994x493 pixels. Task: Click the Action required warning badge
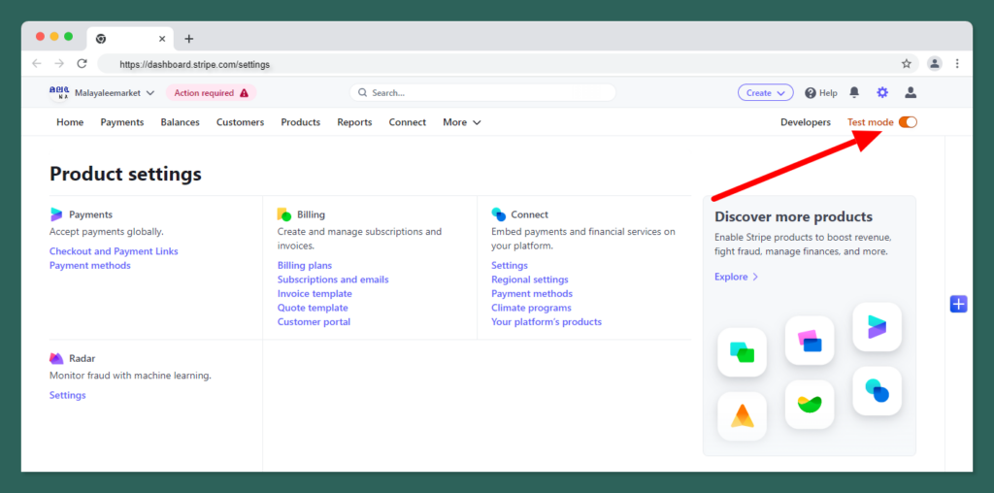[211, 93]
